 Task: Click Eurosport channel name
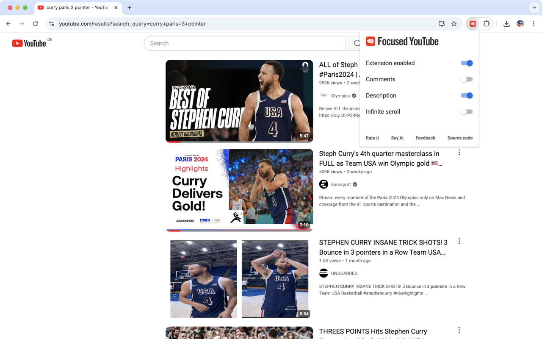341,184
